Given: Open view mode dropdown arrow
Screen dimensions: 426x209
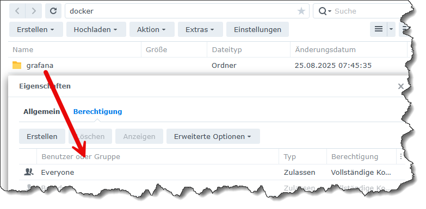Looking at the screenshot, I should (391, 29).
